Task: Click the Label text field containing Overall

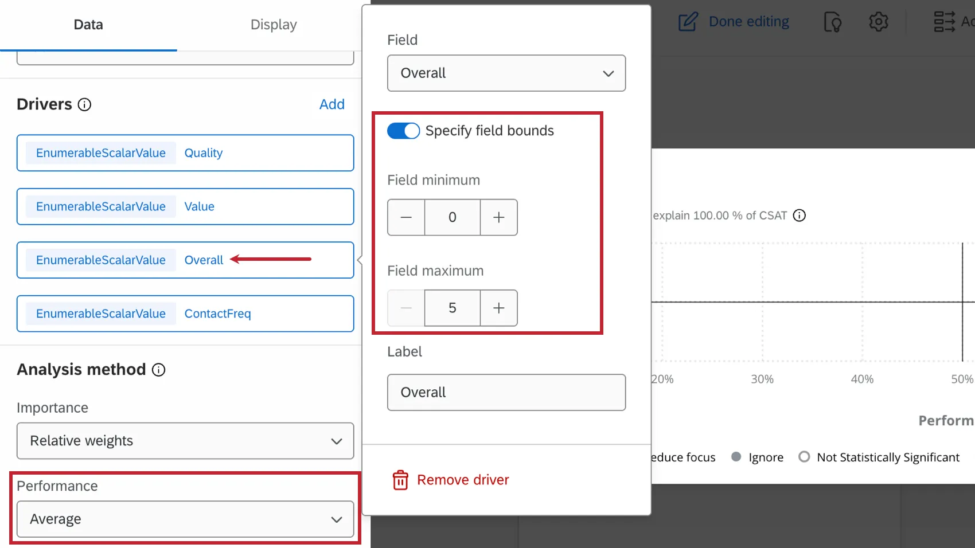Action: 506,393
